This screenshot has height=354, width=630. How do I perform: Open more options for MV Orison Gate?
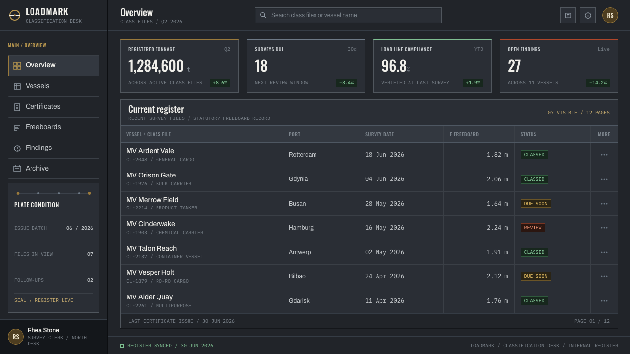[604, 179]
